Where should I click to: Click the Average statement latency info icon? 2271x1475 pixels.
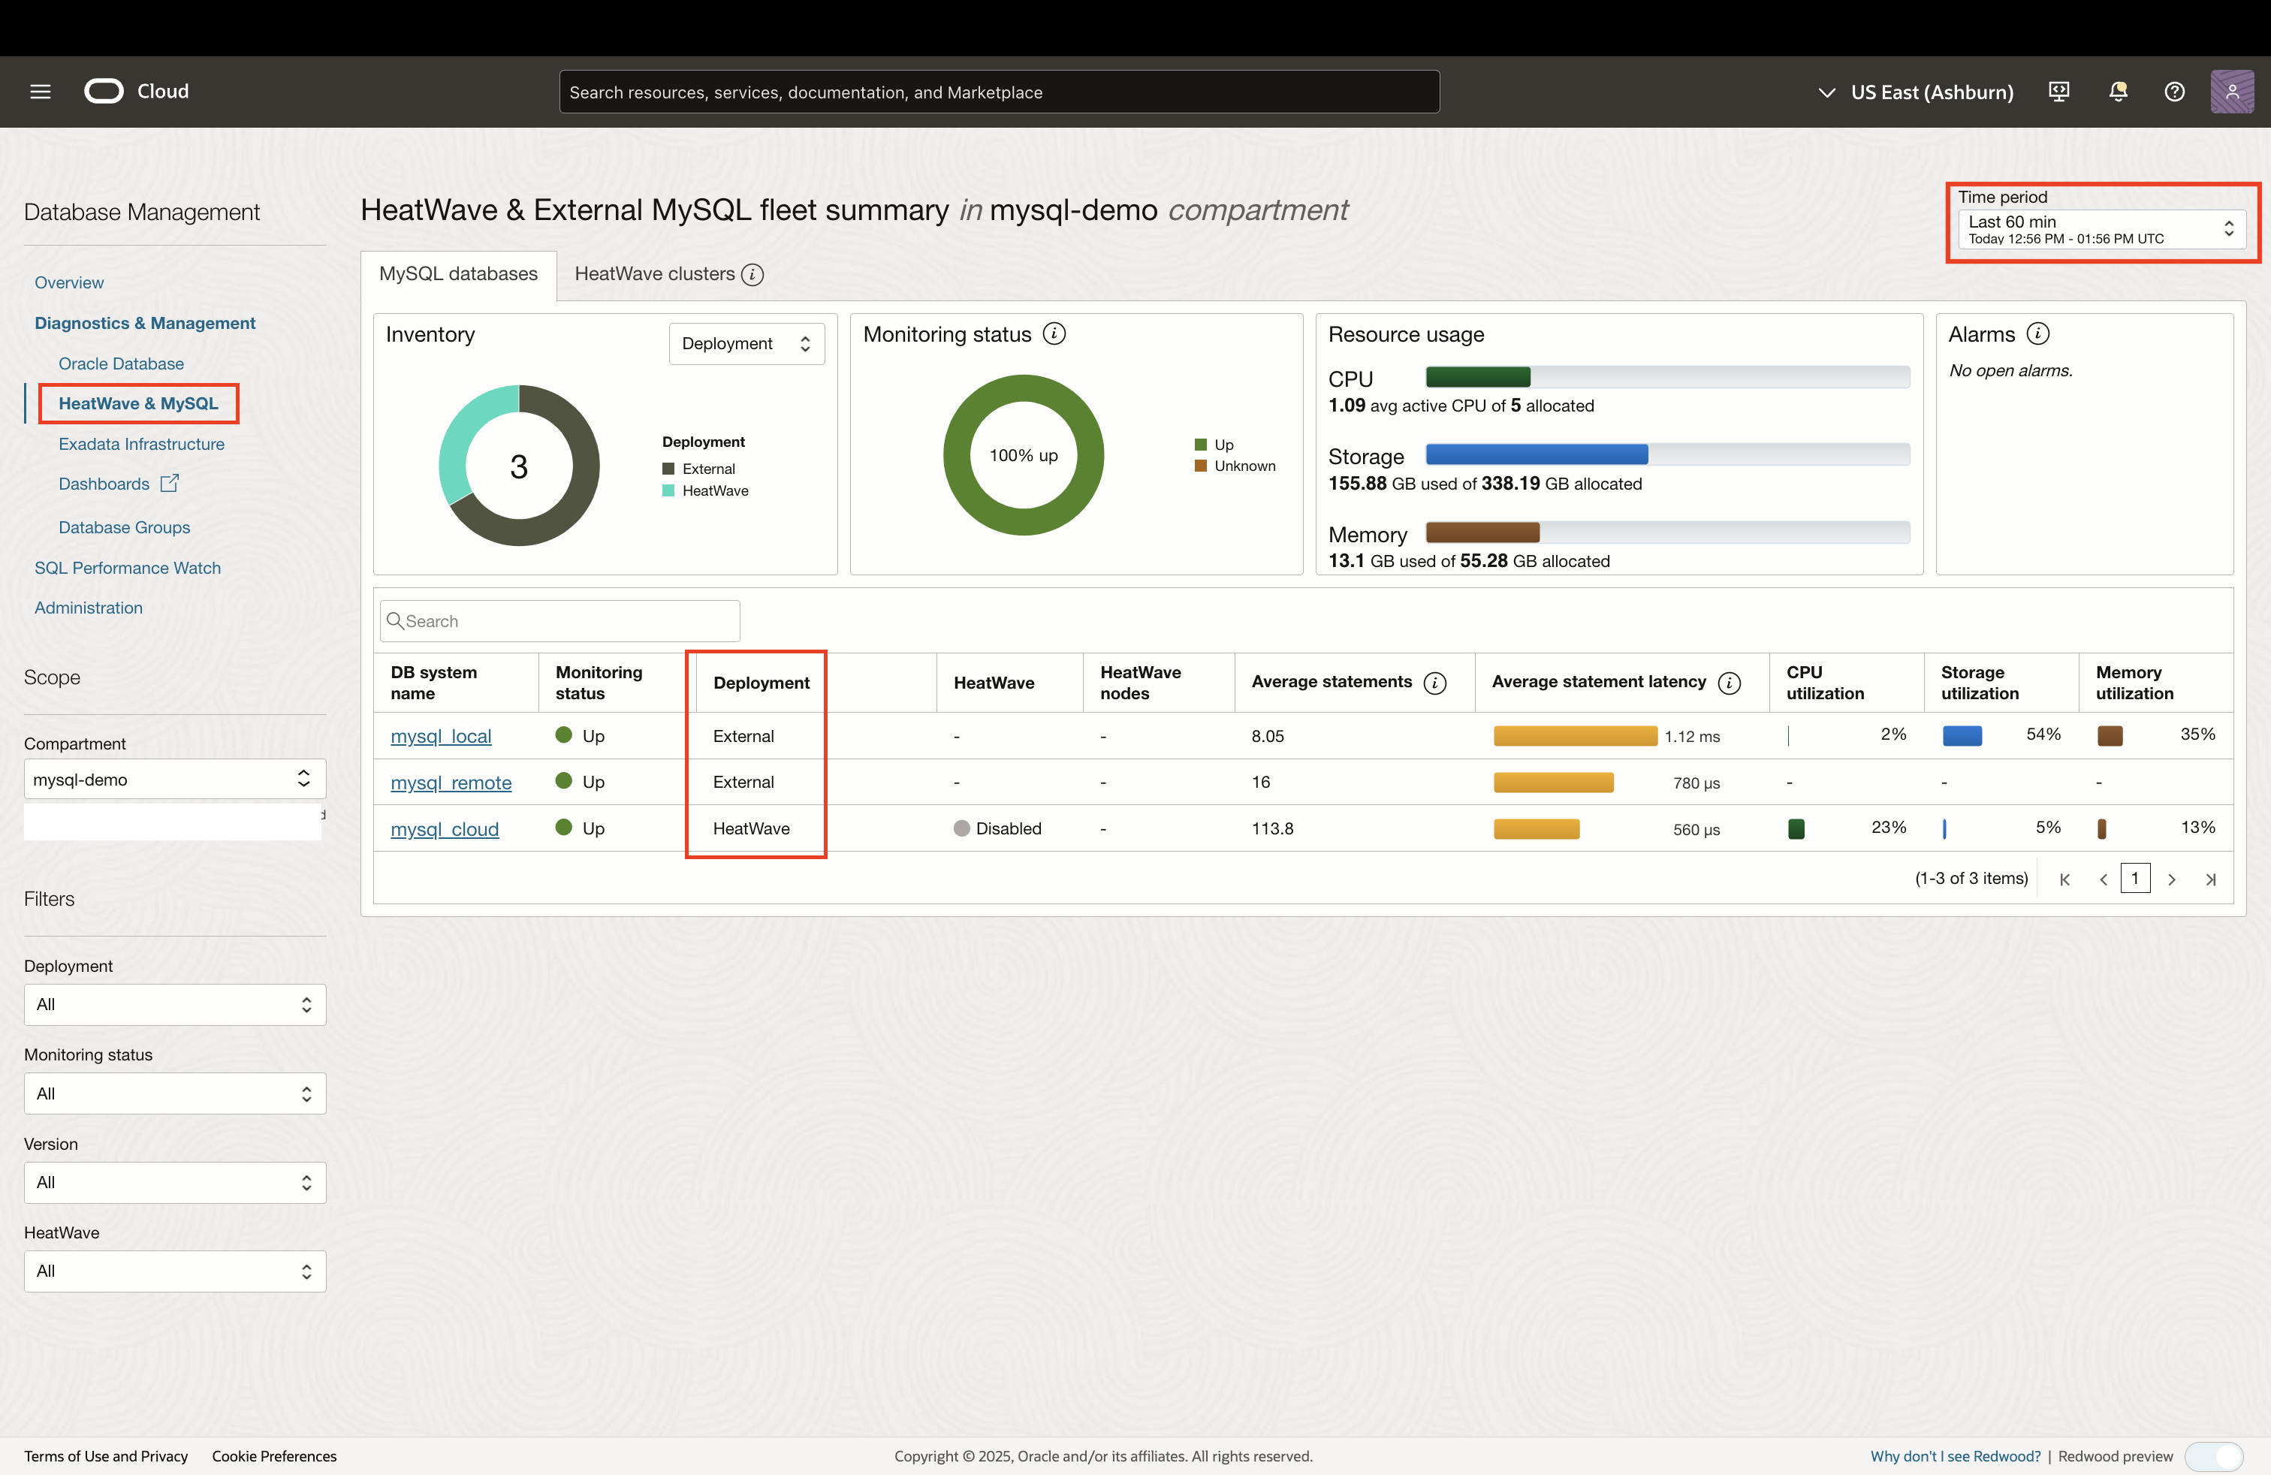1729,682
